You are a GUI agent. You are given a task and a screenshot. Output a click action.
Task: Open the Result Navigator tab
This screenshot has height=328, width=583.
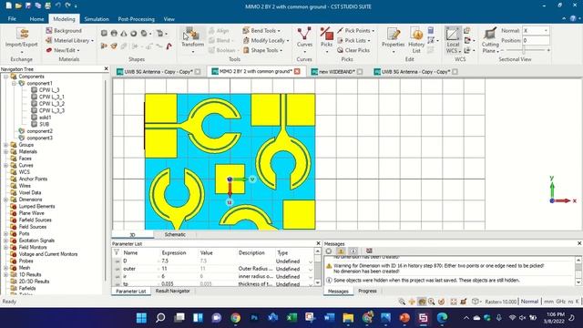pyautogui.click(x=172, y=292)
